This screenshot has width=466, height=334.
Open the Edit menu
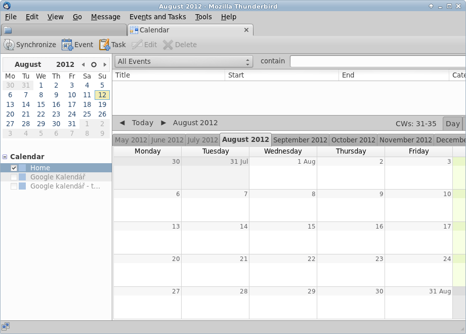click(32, 17)
